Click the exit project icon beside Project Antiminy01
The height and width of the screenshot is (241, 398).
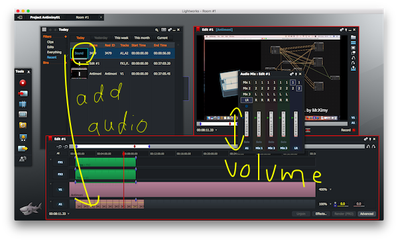(x=20, y=17)
